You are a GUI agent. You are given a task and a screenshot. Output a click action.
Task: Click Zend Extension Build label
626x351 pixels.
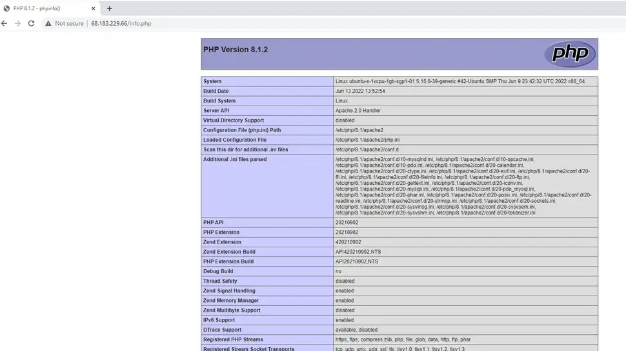(x=229, y=252)
